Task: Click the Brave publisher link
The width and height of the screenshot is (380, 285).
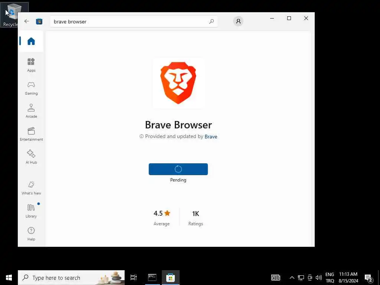Action: [211, 137]
